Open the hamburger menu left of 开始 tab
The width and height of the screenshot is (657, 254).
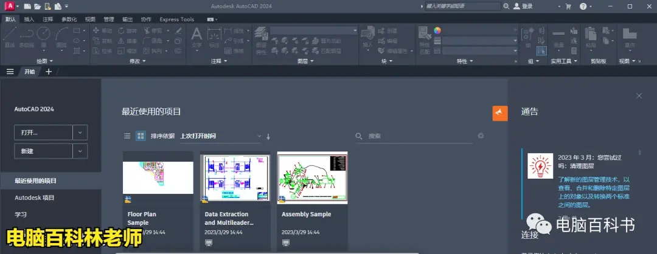tap(10, 72)
